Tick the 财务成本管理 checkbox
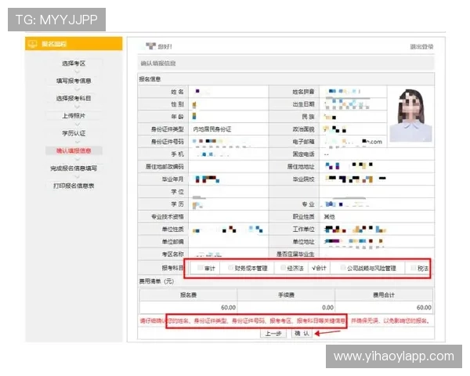The image size is (470, 376). (231, 268)
